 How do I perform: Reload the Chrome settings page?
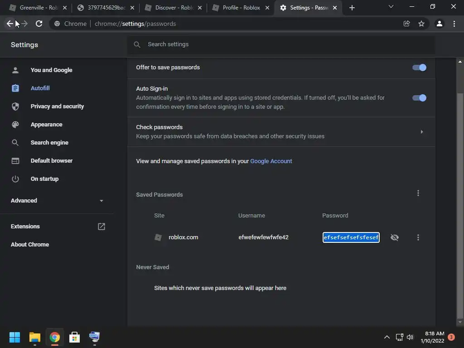pos(39,24)
